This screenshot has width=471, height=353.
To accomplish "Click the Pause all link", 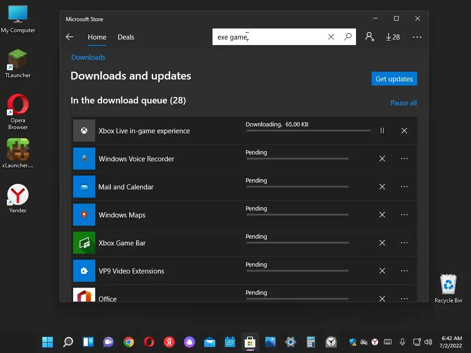I will (403, 103).
